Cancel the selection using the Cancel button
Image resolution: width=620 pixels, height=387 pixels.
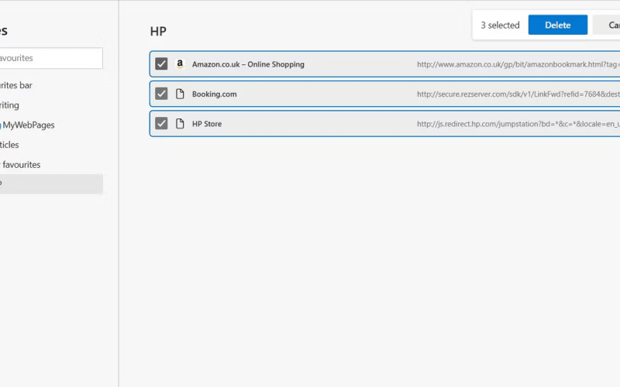tap(607, 25)
